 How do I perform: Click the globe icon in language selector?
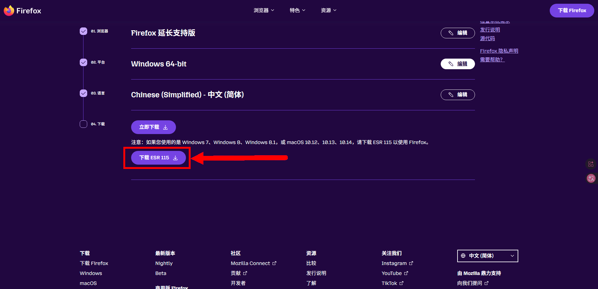pyautogui.click(x=463, y=256)
